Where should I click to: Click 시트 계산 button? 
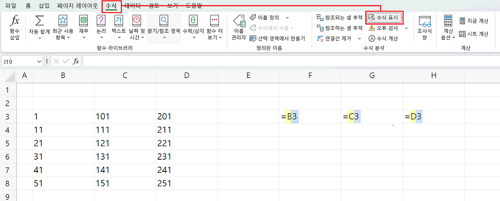click(474, 34)
